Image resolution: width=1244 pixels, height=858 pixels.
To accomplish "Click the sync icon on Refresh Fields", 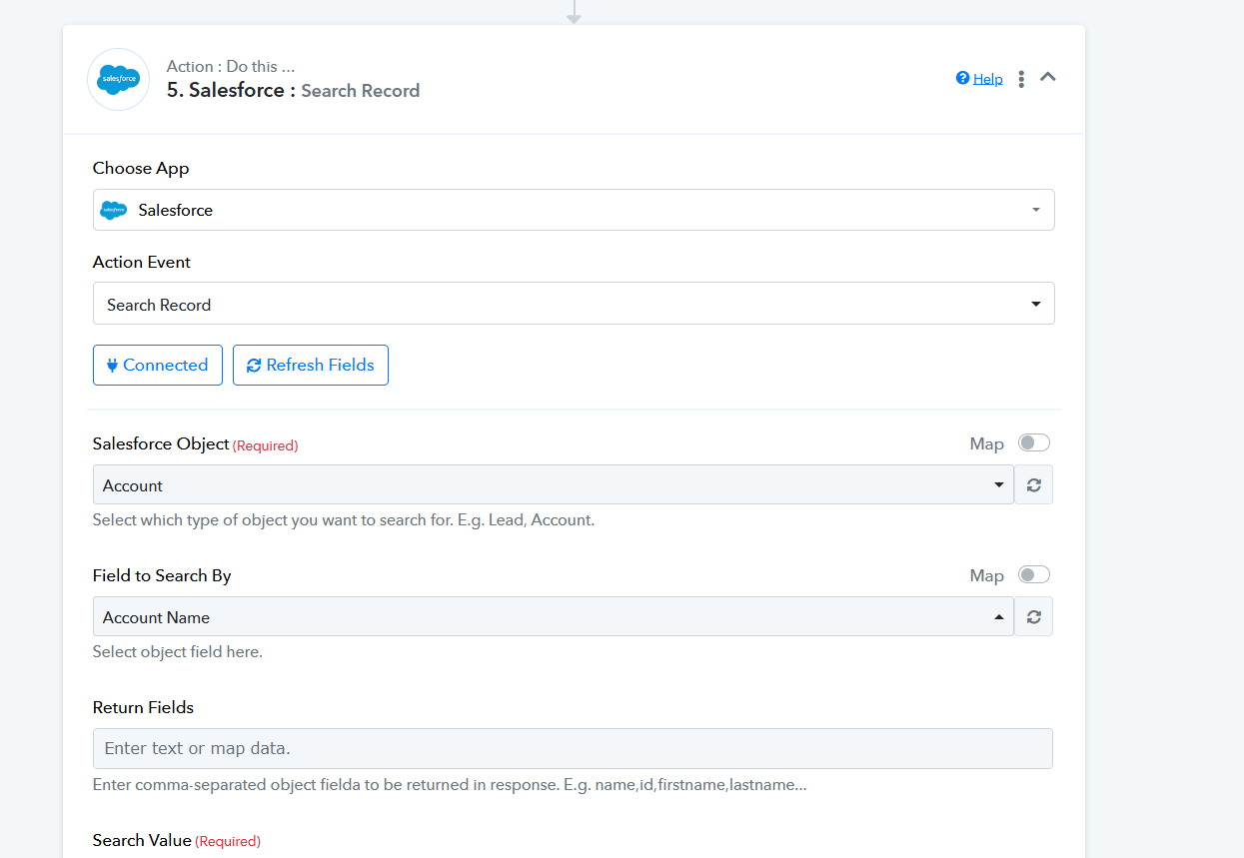I will click(254, 366).
